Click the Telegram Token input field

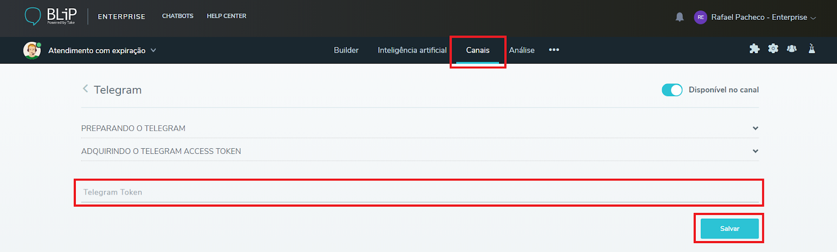click(x=418, y=192)
